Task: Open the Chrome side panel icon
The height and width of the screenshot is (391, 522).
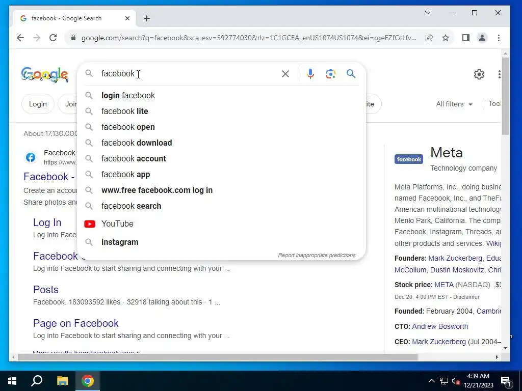Action: (x=466, y=38)
